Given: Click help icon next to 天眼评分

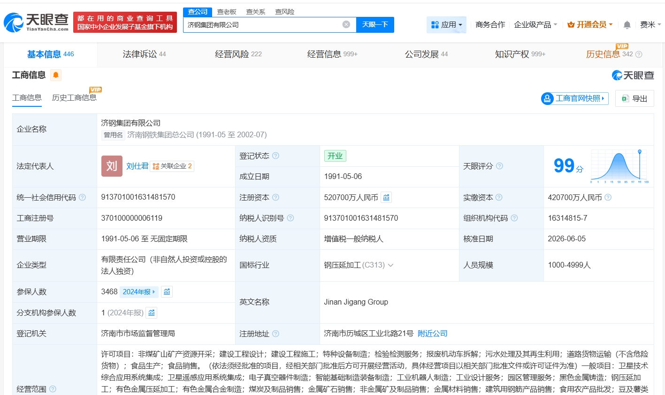Looking at the screenshot, I should coord(500,166).
